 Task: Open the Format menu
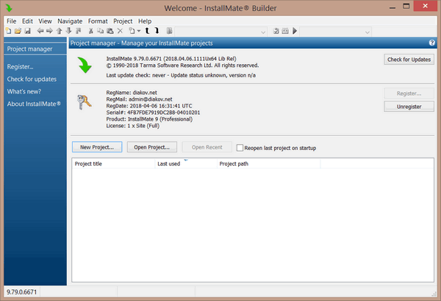(x=98, y=21)
